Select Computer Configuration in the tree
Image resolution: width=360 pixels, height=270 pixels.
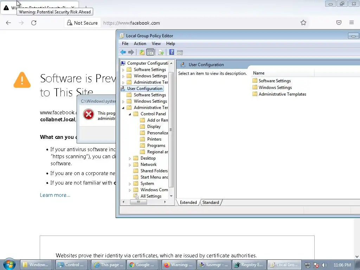pyautogui.click(x=148, y=63)
